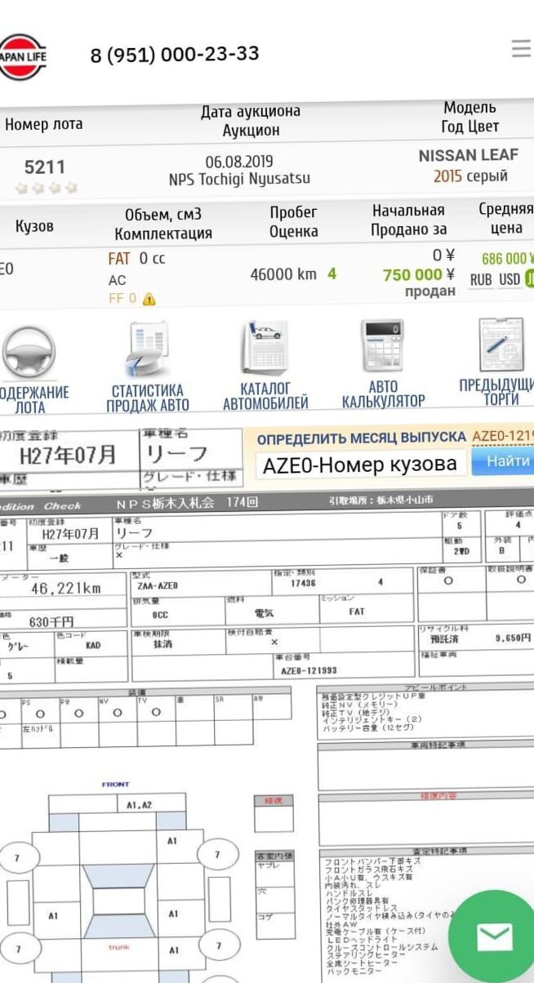Open the car catalog icon
Image resolution: width=534 pixels, height=983 pixels.
(265, 348)
